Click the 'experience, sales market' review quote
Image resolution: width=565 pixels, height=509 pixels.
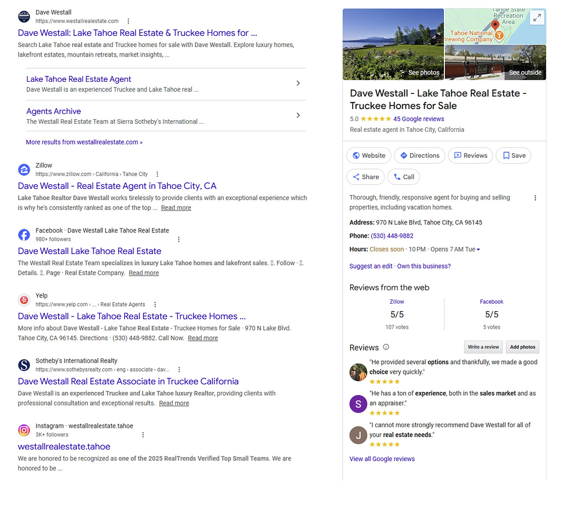click(453, 398)
